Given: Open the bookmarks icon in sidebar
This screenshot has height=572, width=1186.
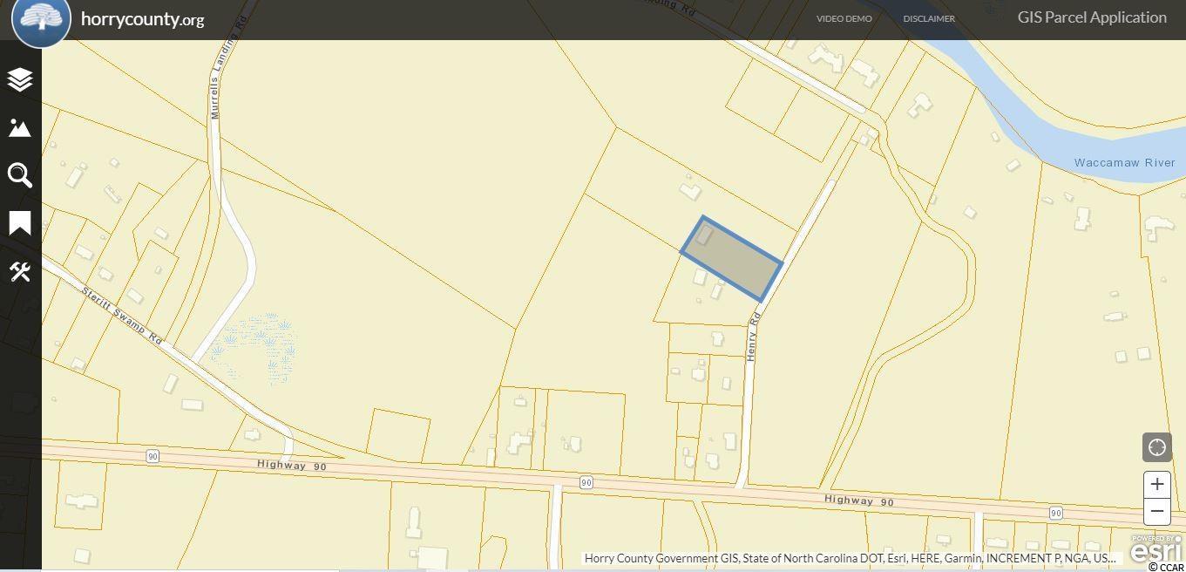Looking at the screenshot, I should [20, 223].
